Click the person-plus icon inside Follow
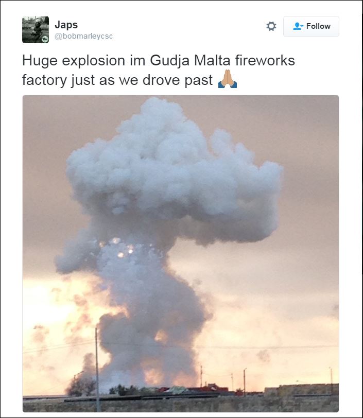Screen dimensions: 363x418 pos(298,26)
